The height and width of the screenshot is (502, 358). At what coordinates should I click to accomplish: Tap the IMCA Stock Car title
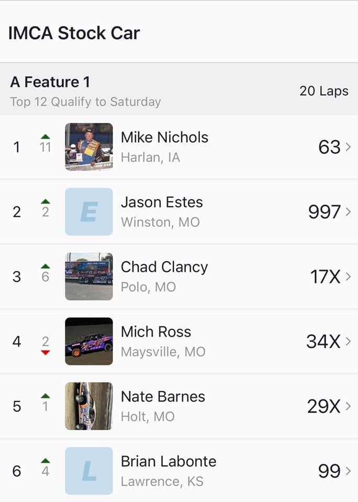pyautogui.click(x=74, y=33)
